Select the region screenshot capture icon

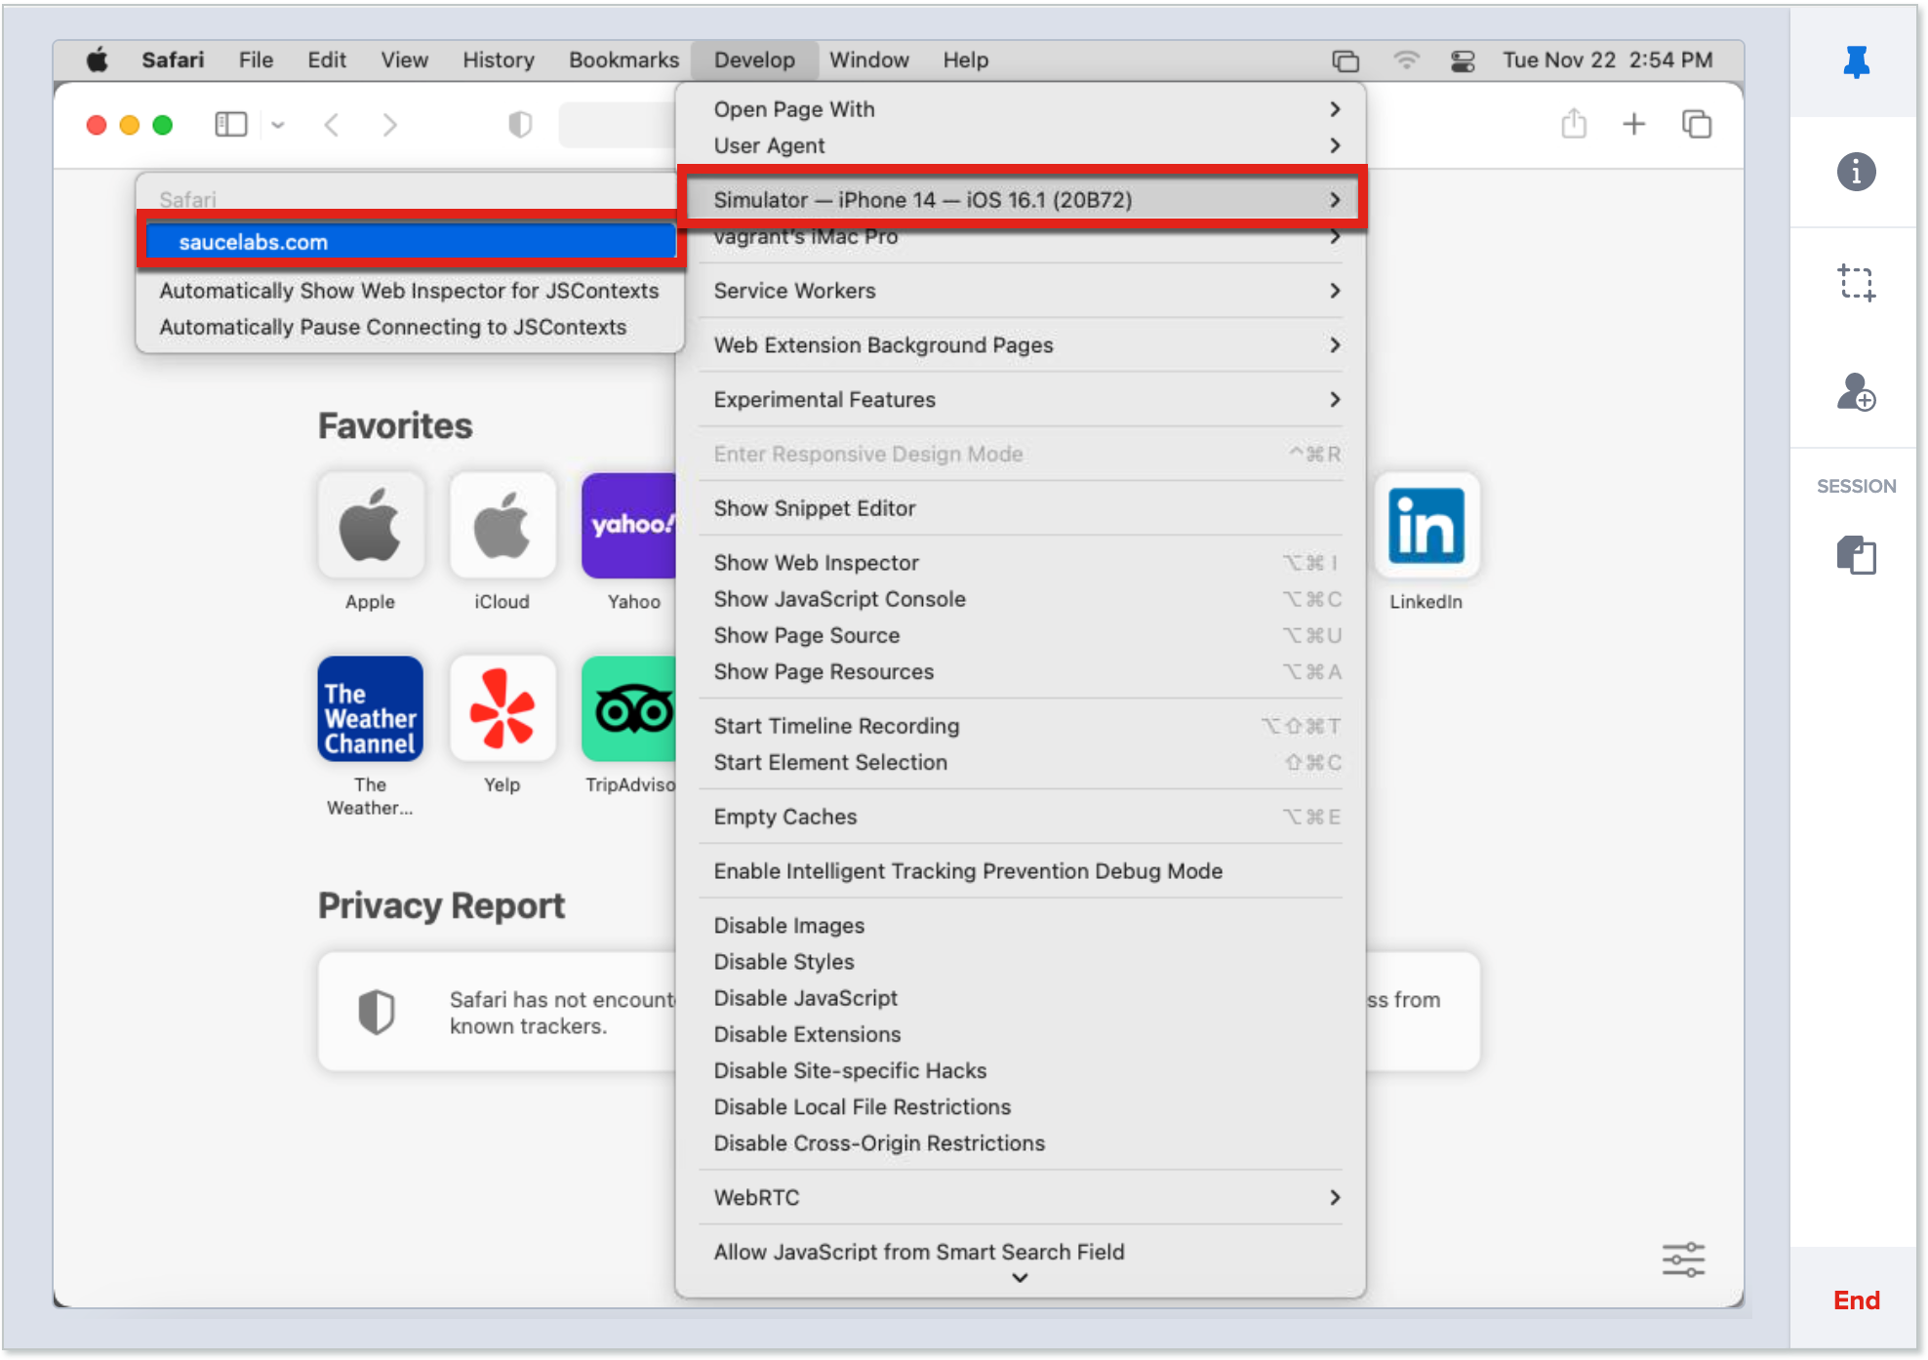(x=1855, y=283)
